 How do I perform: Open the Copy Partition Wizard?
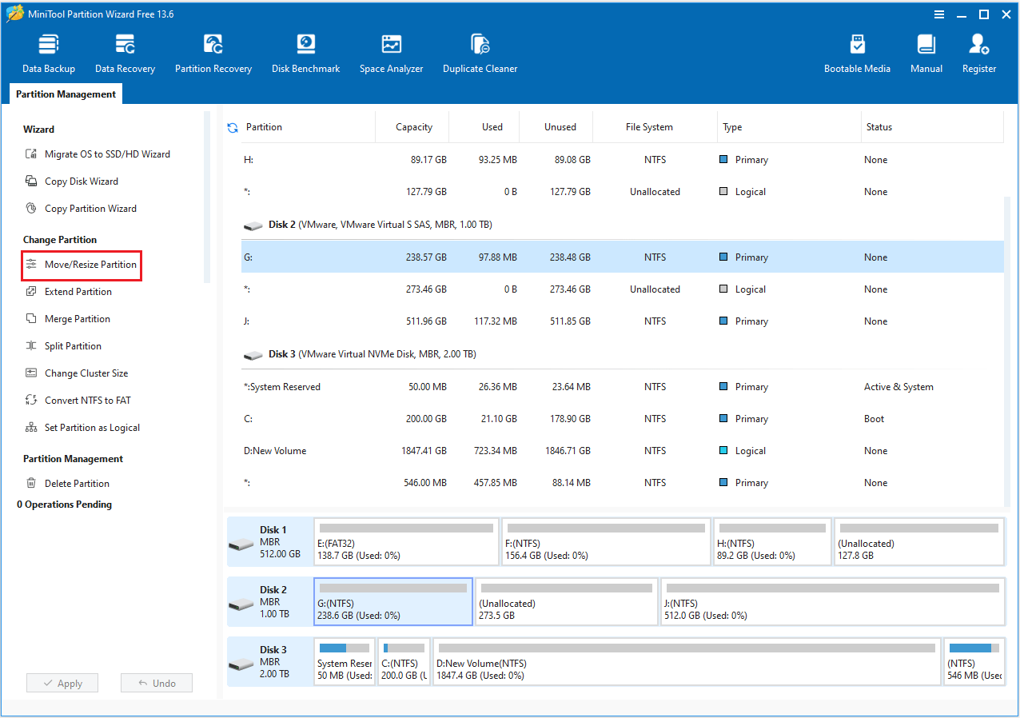point(81,209)
